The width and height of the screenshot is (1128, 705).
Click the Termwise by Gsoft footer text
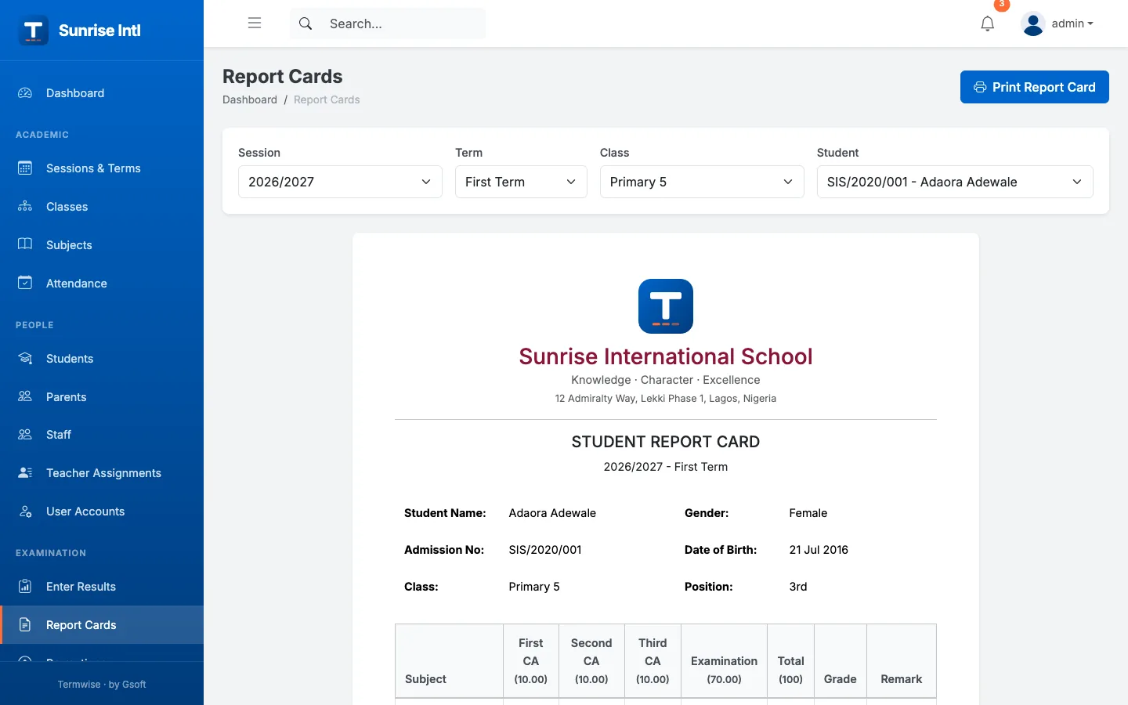[x=102, y=684]
